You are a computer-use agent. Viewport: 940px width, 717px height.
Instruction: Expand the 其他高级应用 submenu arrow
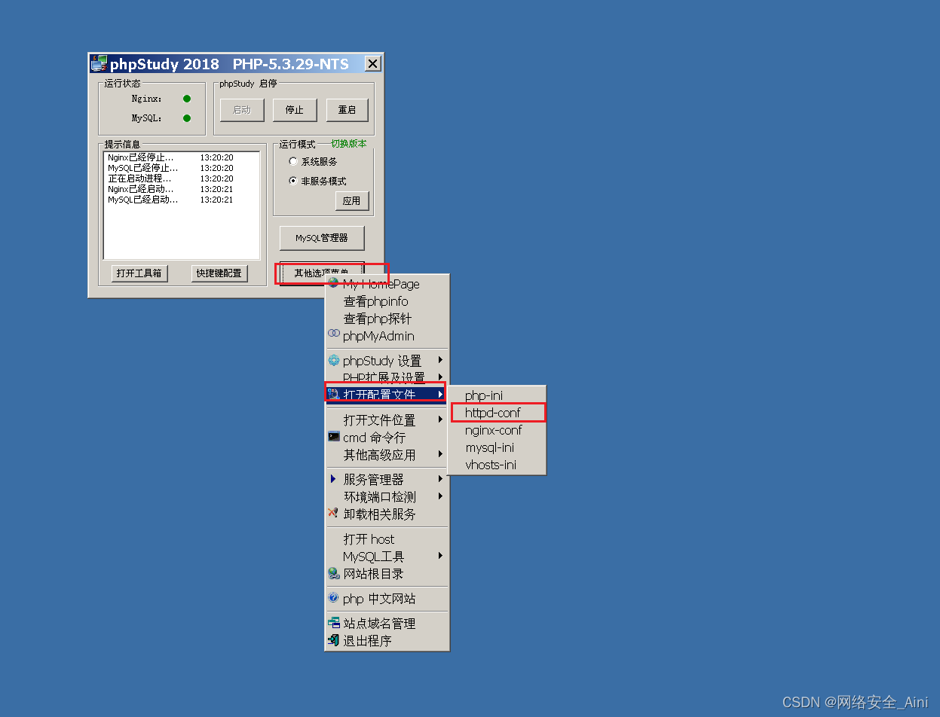pos(440,454)
